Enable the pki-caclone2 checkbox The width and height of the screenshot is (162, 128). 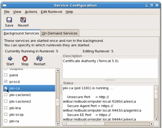tap(6, 101)
